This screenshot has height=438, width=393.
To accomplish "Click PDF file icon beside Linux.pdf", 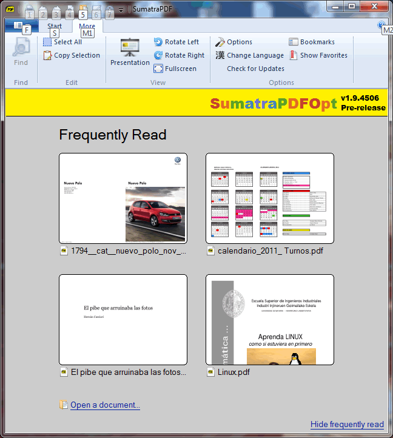I will coord(210,372).
